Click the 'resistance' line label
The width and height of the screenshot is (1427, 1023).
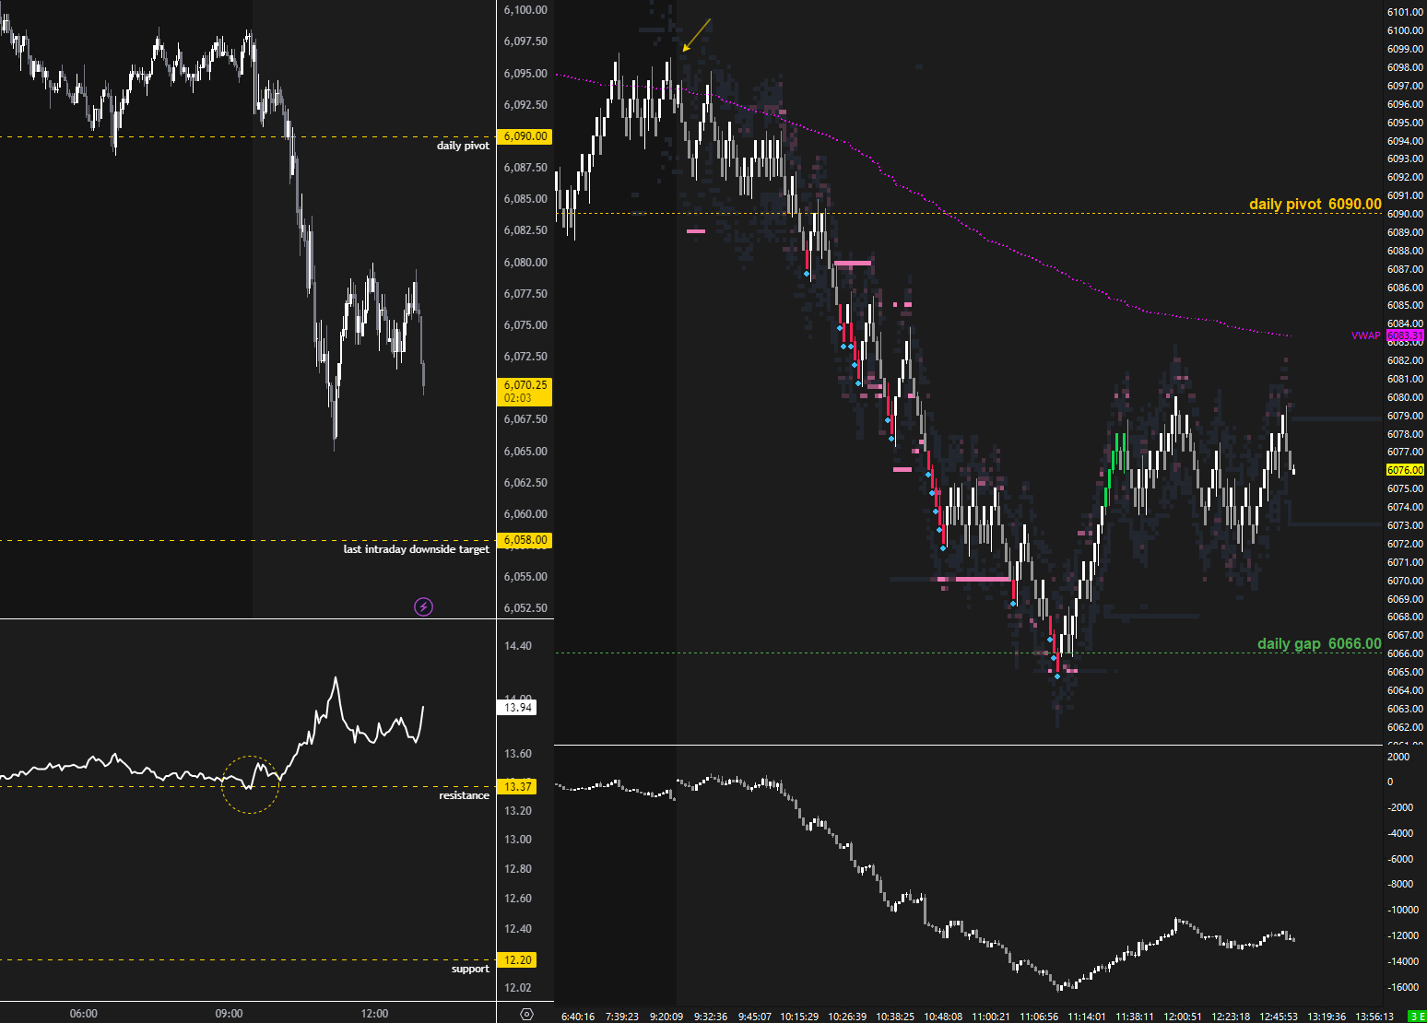pyautogui.click(x=464, y=795)
